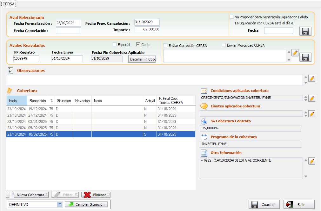Click Otra Información scroll down arrow
The image size is (321, 211).
(x=306, y=176)
